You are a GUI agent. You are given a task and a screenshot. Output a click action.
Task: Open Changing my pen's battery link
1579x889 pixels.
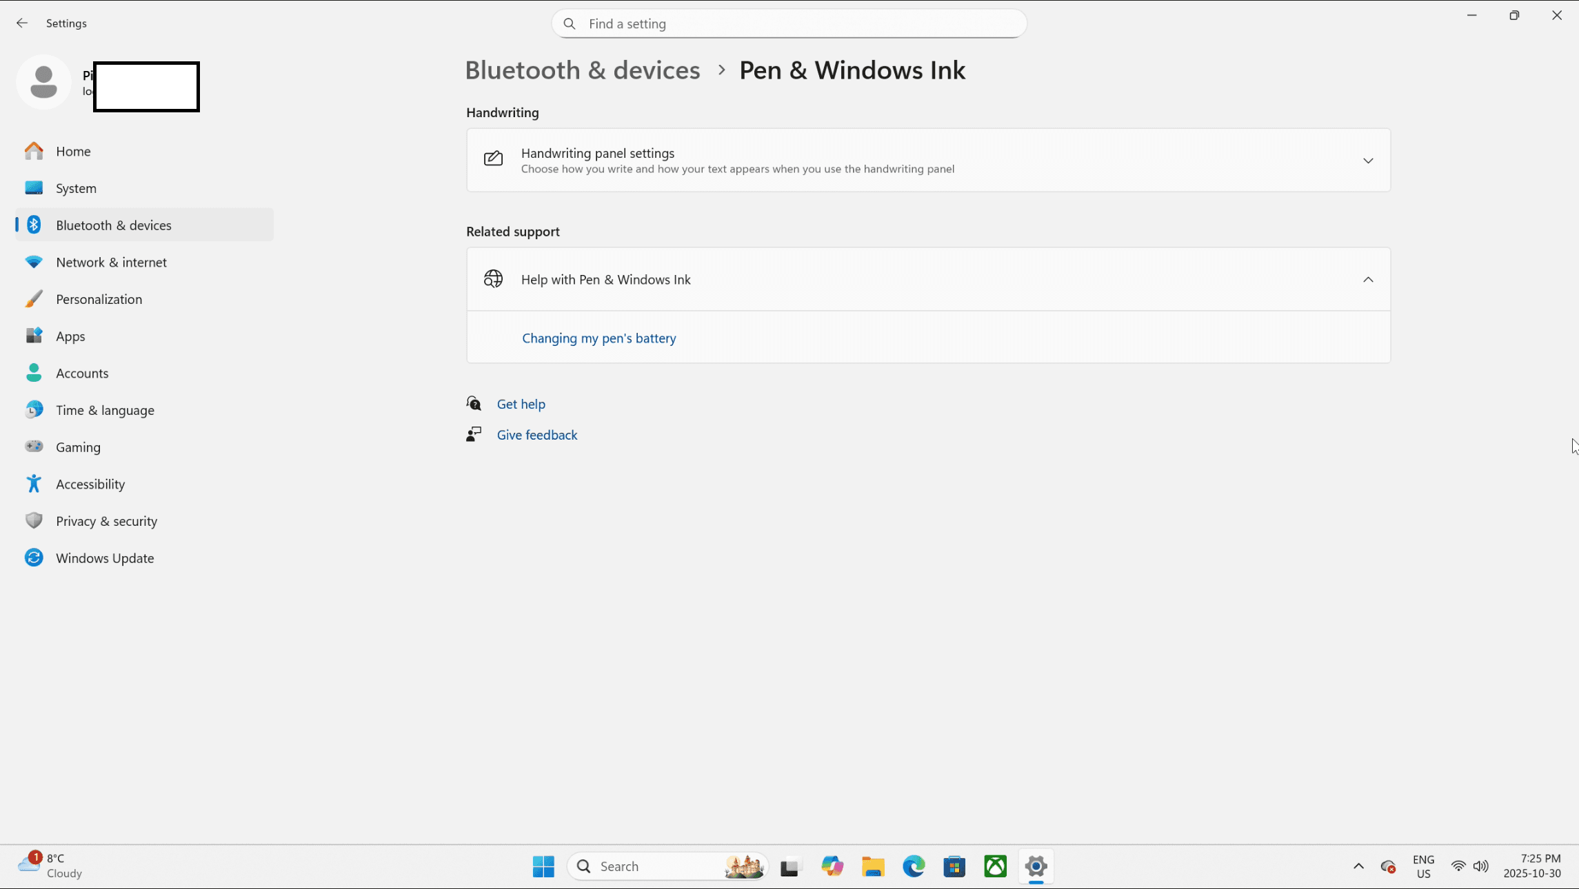click(x=599, y=338)
